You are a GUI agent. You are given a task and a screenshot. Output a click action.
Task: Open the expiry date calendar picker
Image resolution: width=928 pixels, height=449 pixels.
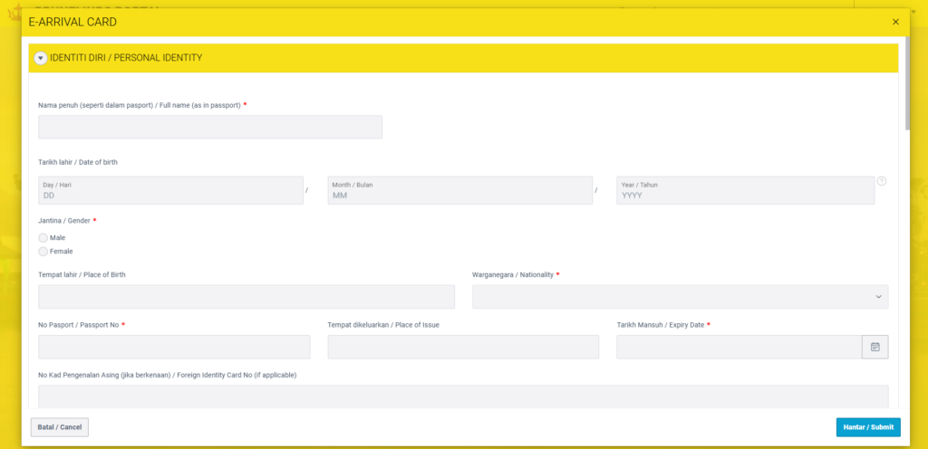click(x=875, y=347)
